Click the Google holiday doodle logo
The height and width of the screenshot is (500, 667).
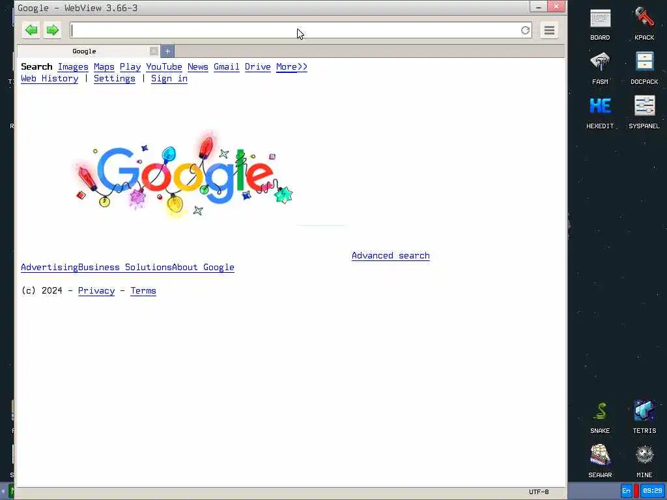click(183, 174)
